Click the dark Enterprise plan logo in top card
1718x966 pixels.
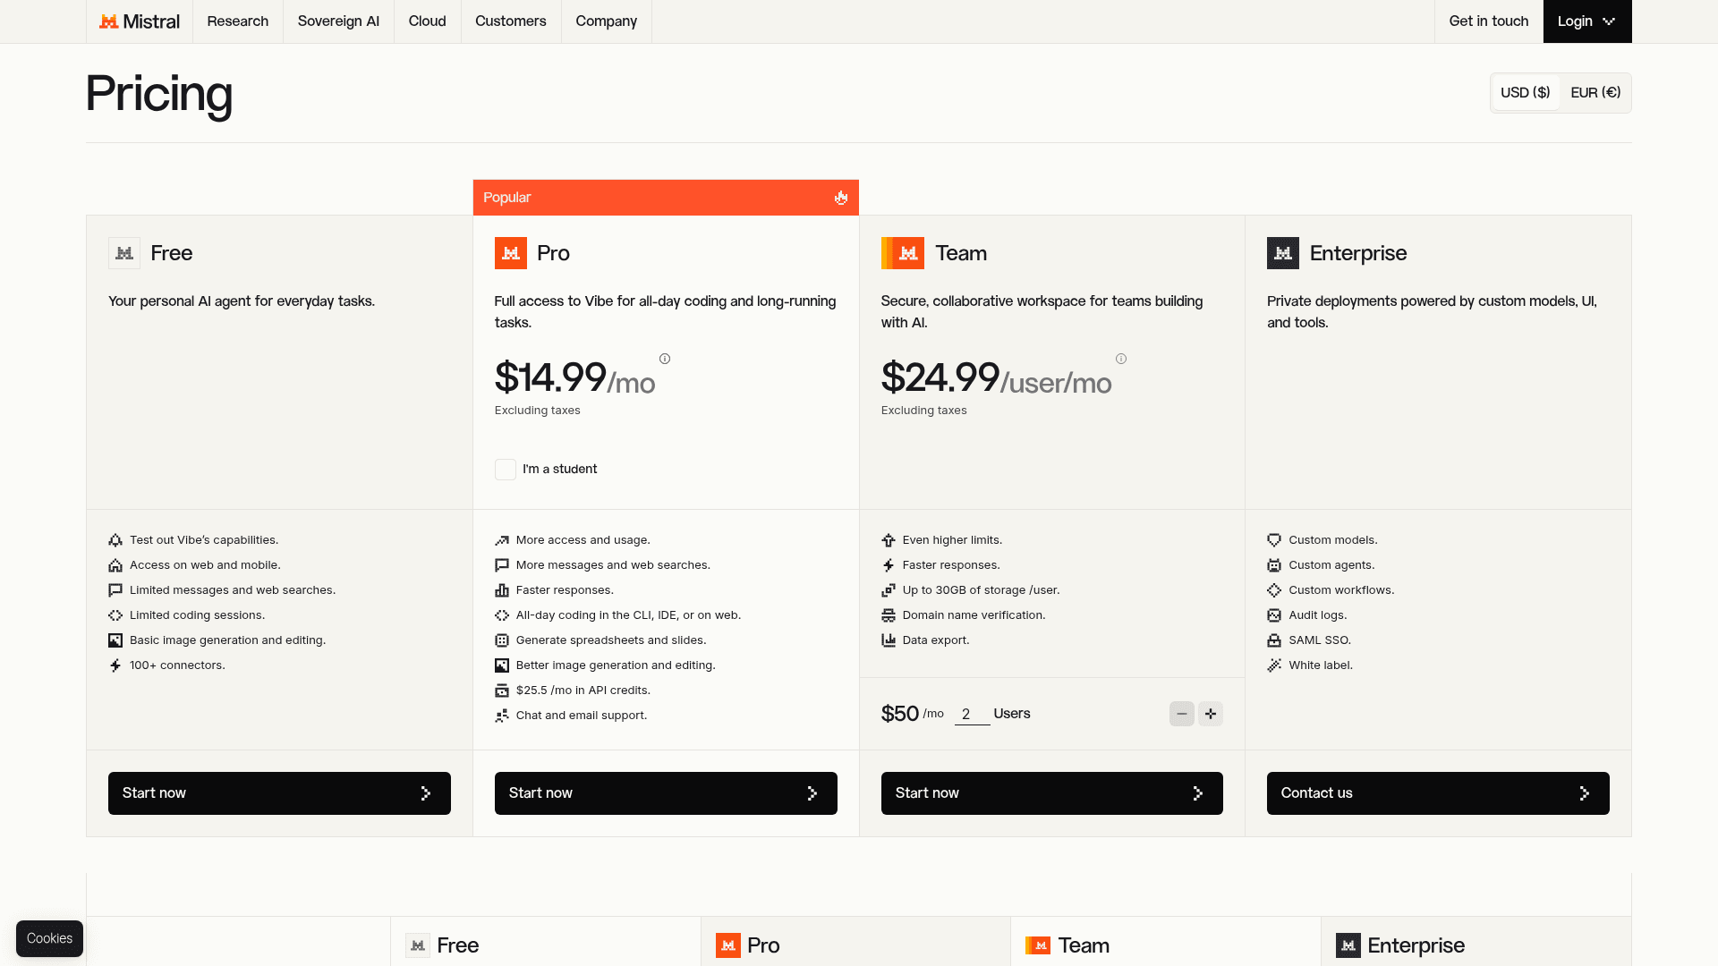point(1283,253)
